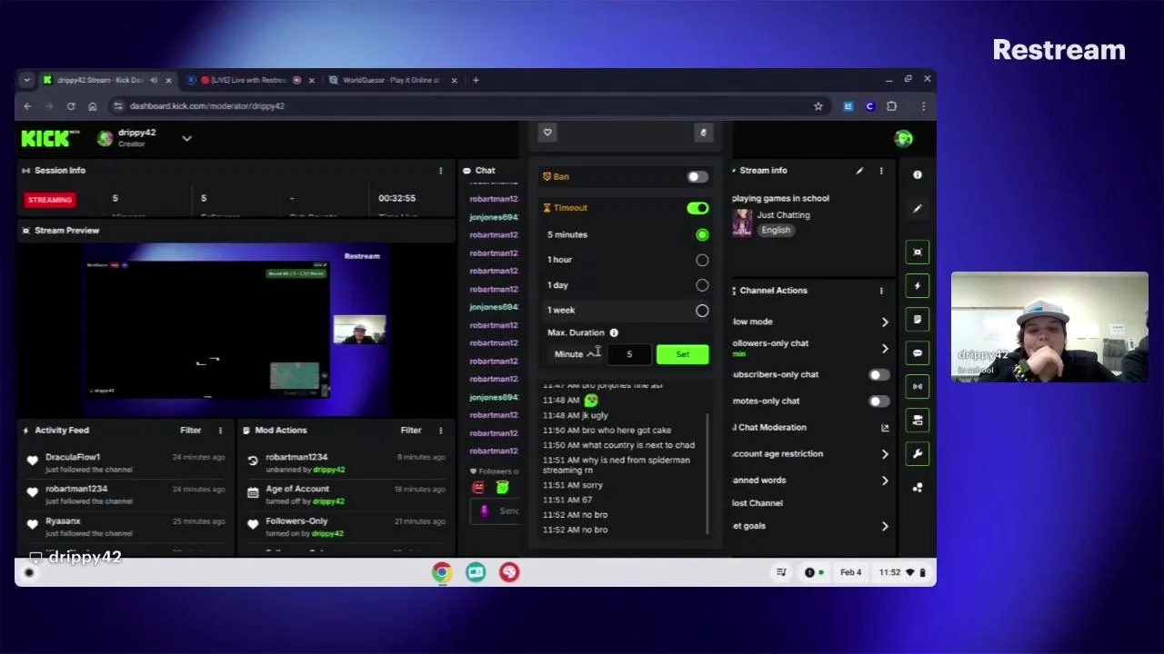
Task: Click the English language tag
Action: pos(776,231)
